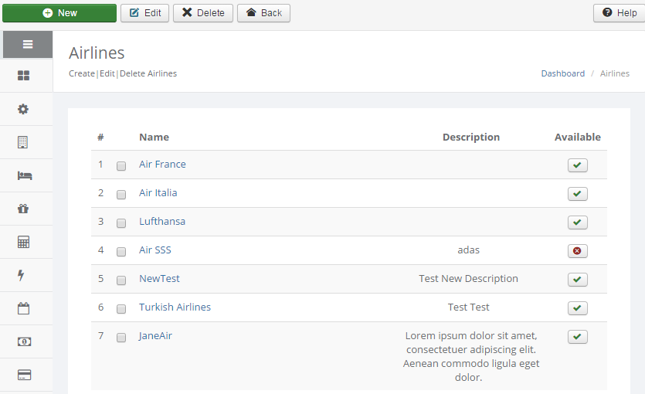Screen dimensions: 645x394
Task: Check the NewTest row checkbox
Action: pyautogui.click(x=121, y=280)
